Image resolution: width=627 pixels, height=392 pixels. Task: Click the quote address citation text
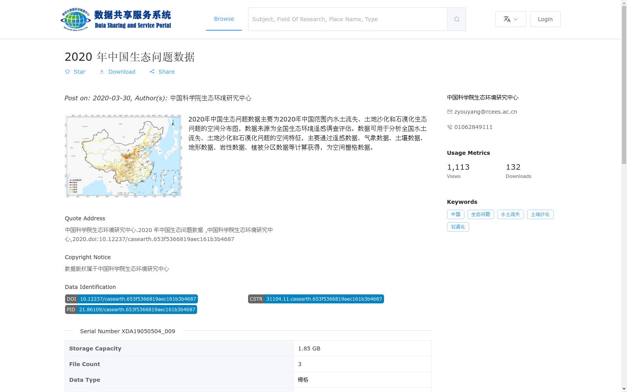click(169, 234)
